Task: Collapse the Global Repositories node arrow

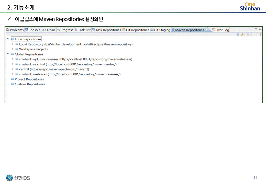Action: [x=8, y=54]
